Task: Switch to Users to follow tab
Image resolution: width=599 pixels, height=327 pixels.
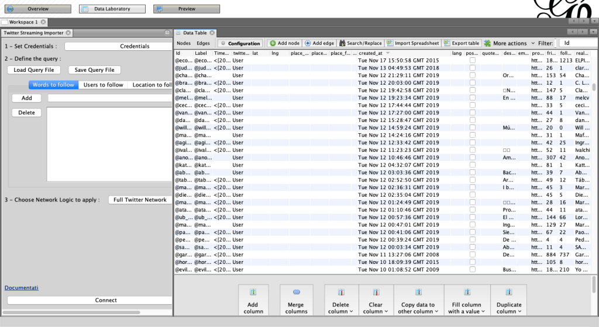Action: (x=103, y=85)
